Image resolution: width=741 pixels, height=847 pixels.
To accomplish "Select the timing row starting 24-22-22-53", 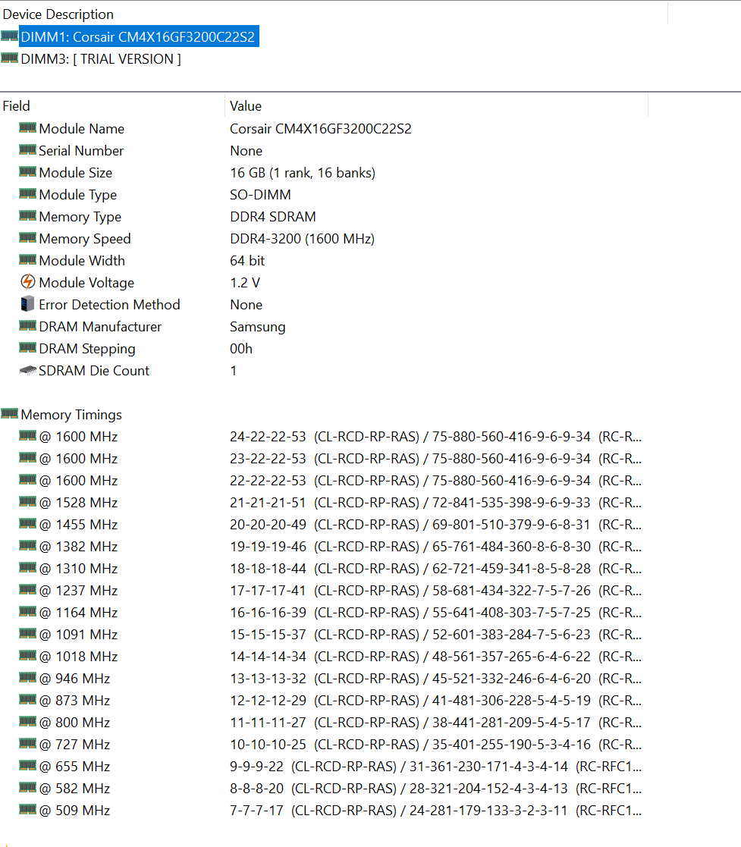I will 435,437.
